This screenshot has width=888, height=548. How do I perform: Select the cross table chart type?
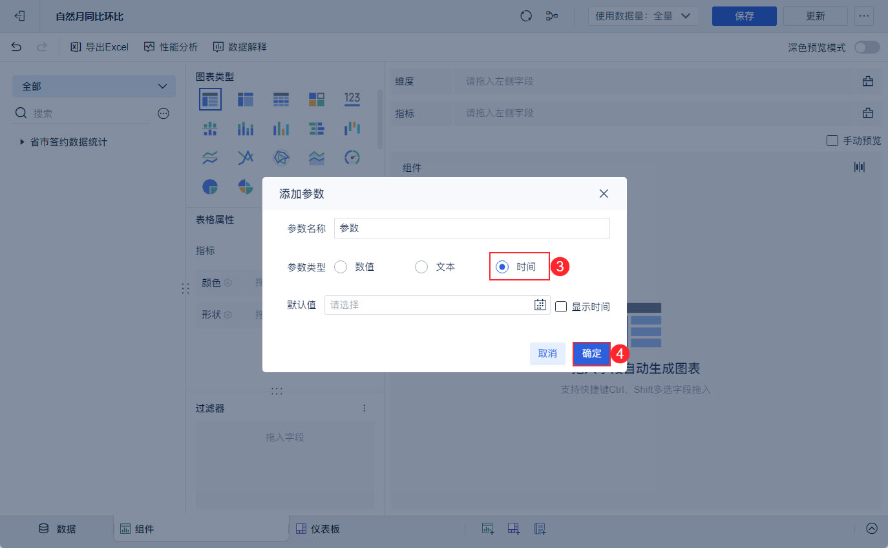[246, 99]
